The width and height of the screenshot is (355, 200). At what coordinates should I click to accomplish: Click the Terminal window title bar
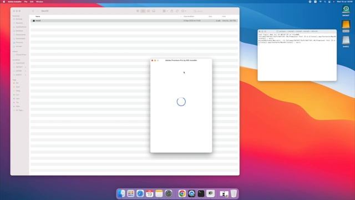point(297,31)
